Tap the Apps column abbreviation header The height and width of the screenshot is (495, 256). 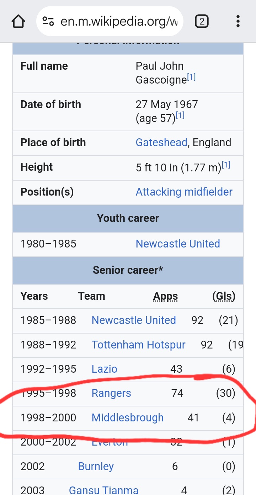[165, 296]
